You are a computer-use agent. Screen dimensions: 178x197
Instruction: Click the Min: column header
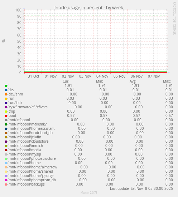[100, 81]
